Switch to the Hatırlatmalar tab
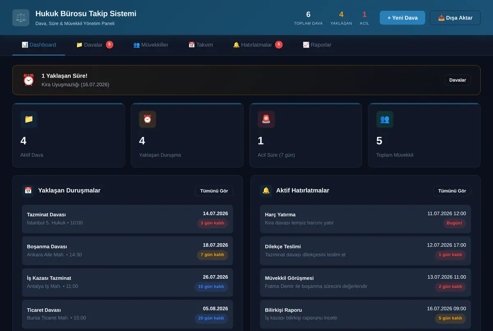Image resolution: width=493 pixels, height=331 pixels. click(258, 45)
